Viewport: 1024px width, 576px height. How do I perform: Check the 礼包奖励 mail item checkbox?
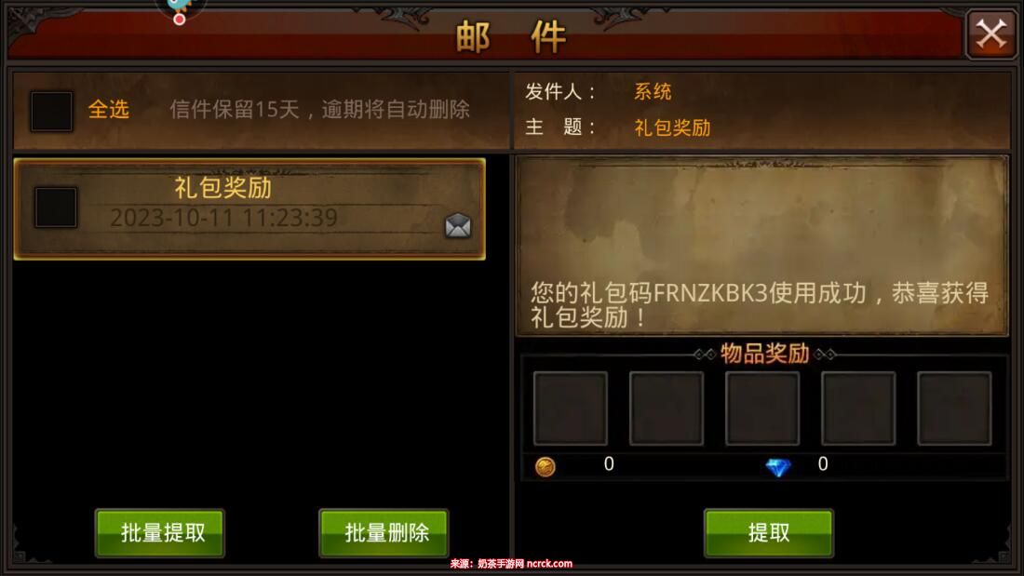56,208
